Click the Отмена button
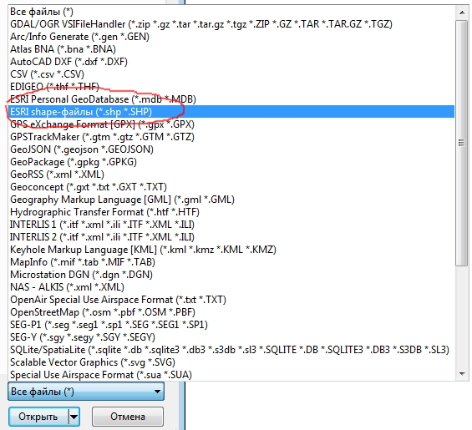The width and height of the screenshot is (472, 430). pos(128,417)
